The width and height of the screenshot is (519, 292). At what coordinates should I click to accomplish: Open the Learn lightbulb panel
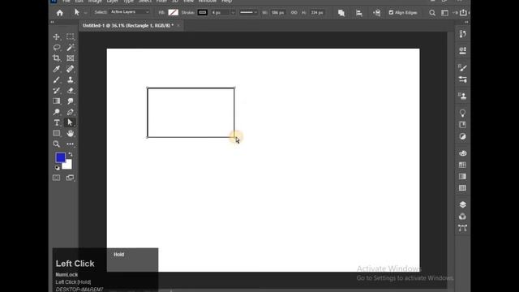(x=463, y=114)
